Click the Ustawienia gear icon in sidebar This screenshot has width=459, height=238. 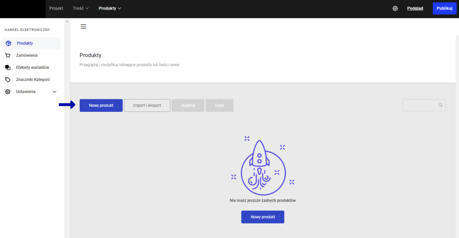click(8, 92)
